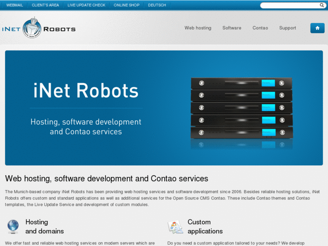Open the Webmail link
Screen dimensions: 328x246
pyautogui.click(x=14, y=5)
